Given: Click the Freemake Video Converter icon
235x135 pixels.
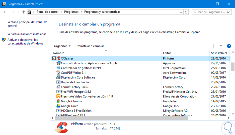Looking at the screenshot, I should [58, 96].
